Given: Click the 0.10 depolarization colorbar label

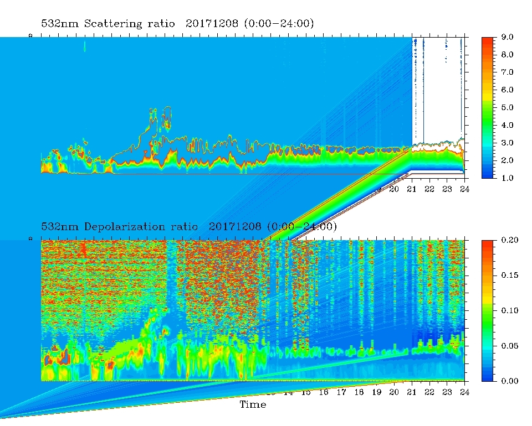Looking at the screenshot, I should pyautogui.click(x=510, y=310).
